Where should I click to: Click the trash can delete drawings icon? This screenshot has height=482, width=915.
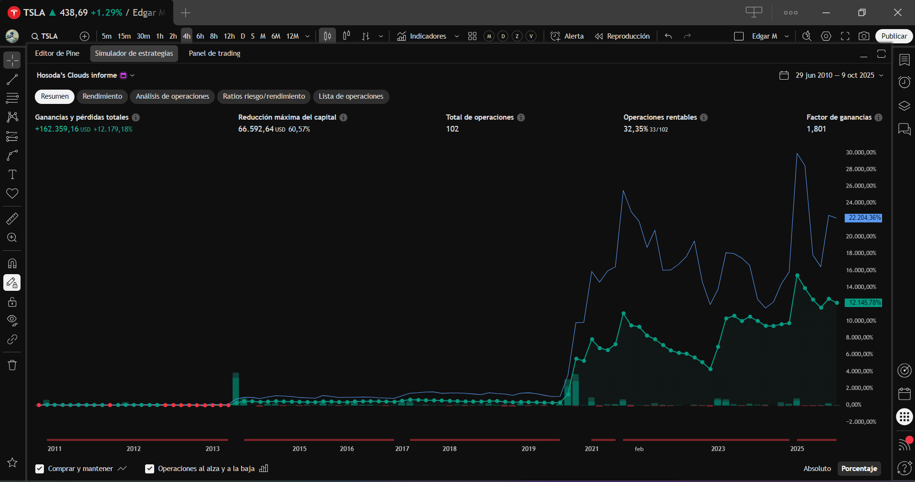pyautogui.click(x=12, y=365)
